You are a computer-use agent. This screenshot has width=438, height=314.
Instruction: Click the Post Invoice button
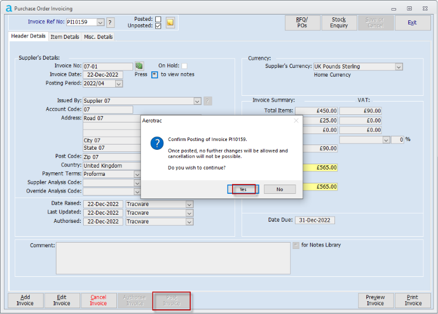(x=172, y=300)
